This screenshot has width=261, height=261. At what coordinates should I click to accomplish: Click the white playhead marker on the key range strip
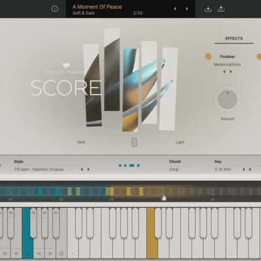point(164,198)
